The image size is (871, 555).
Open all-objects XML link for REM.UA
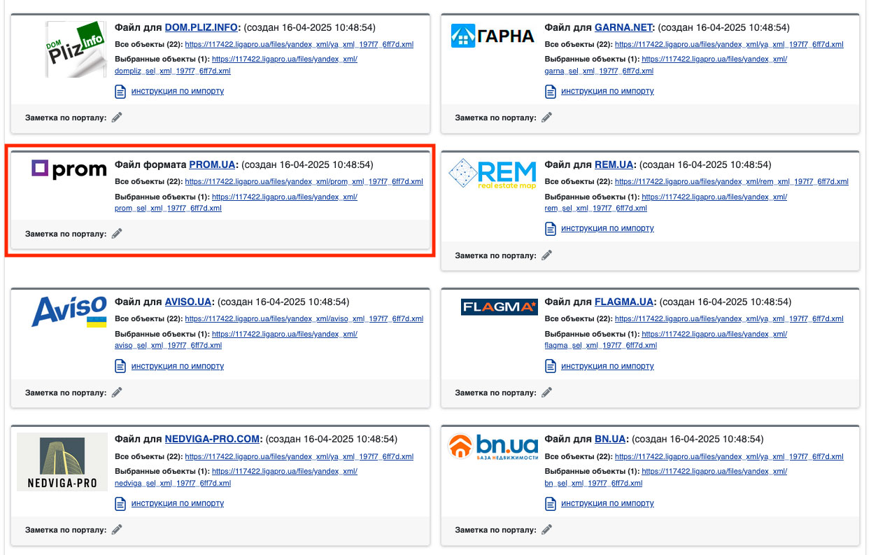(732, 182)
